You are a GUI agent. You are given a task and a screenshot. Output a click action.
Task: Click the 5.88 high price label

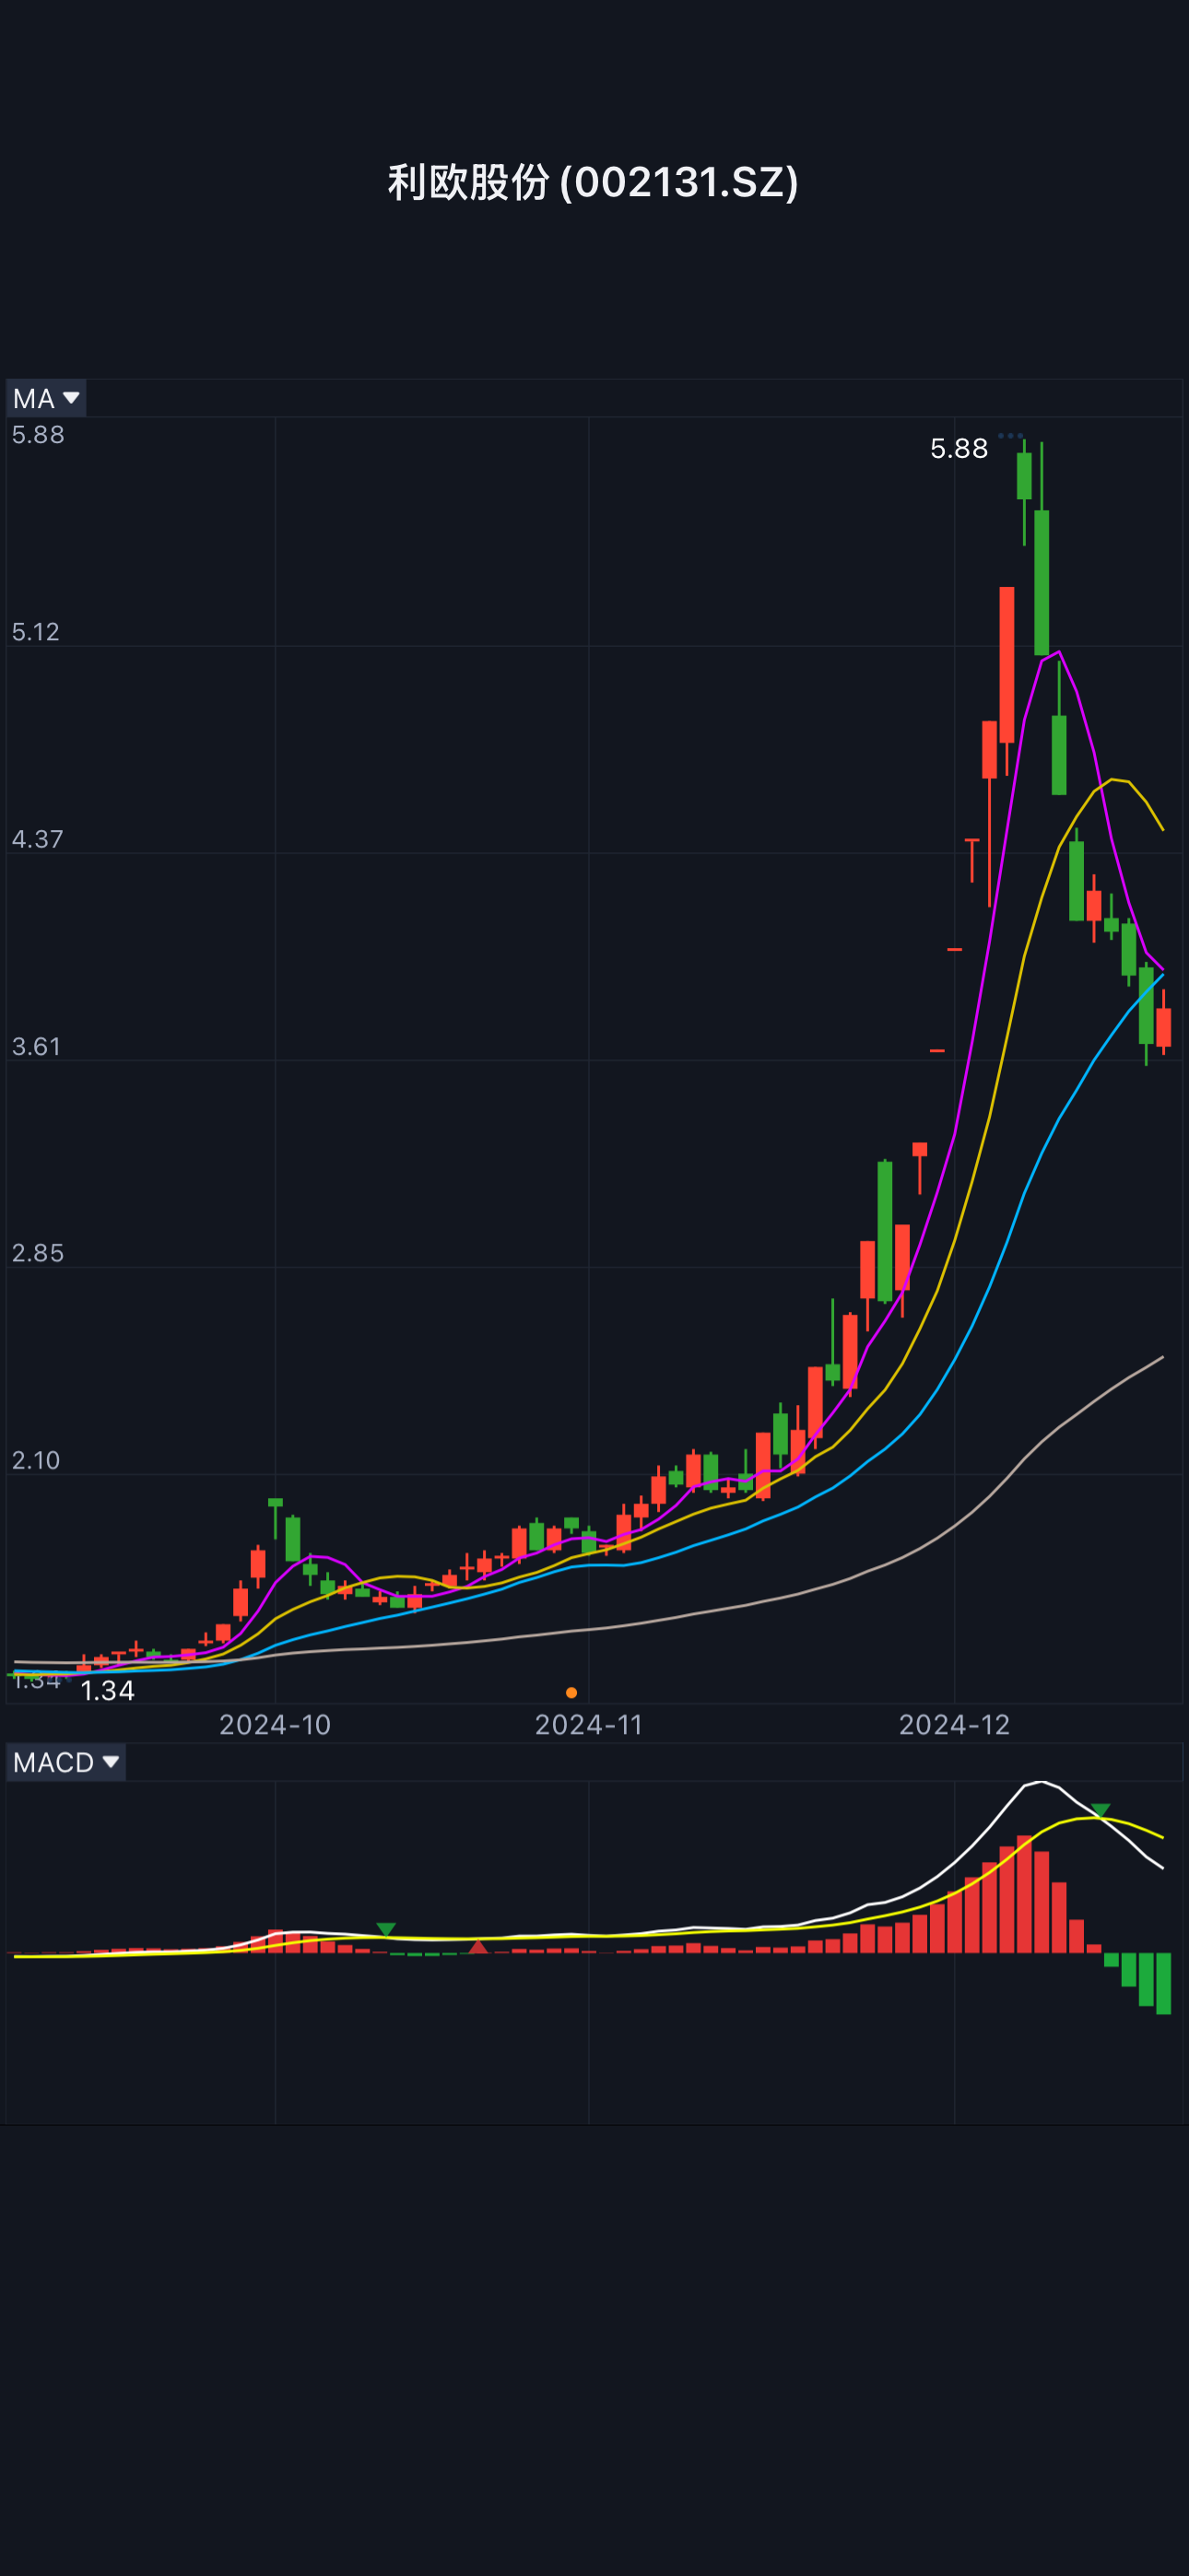tap(958, 449)
